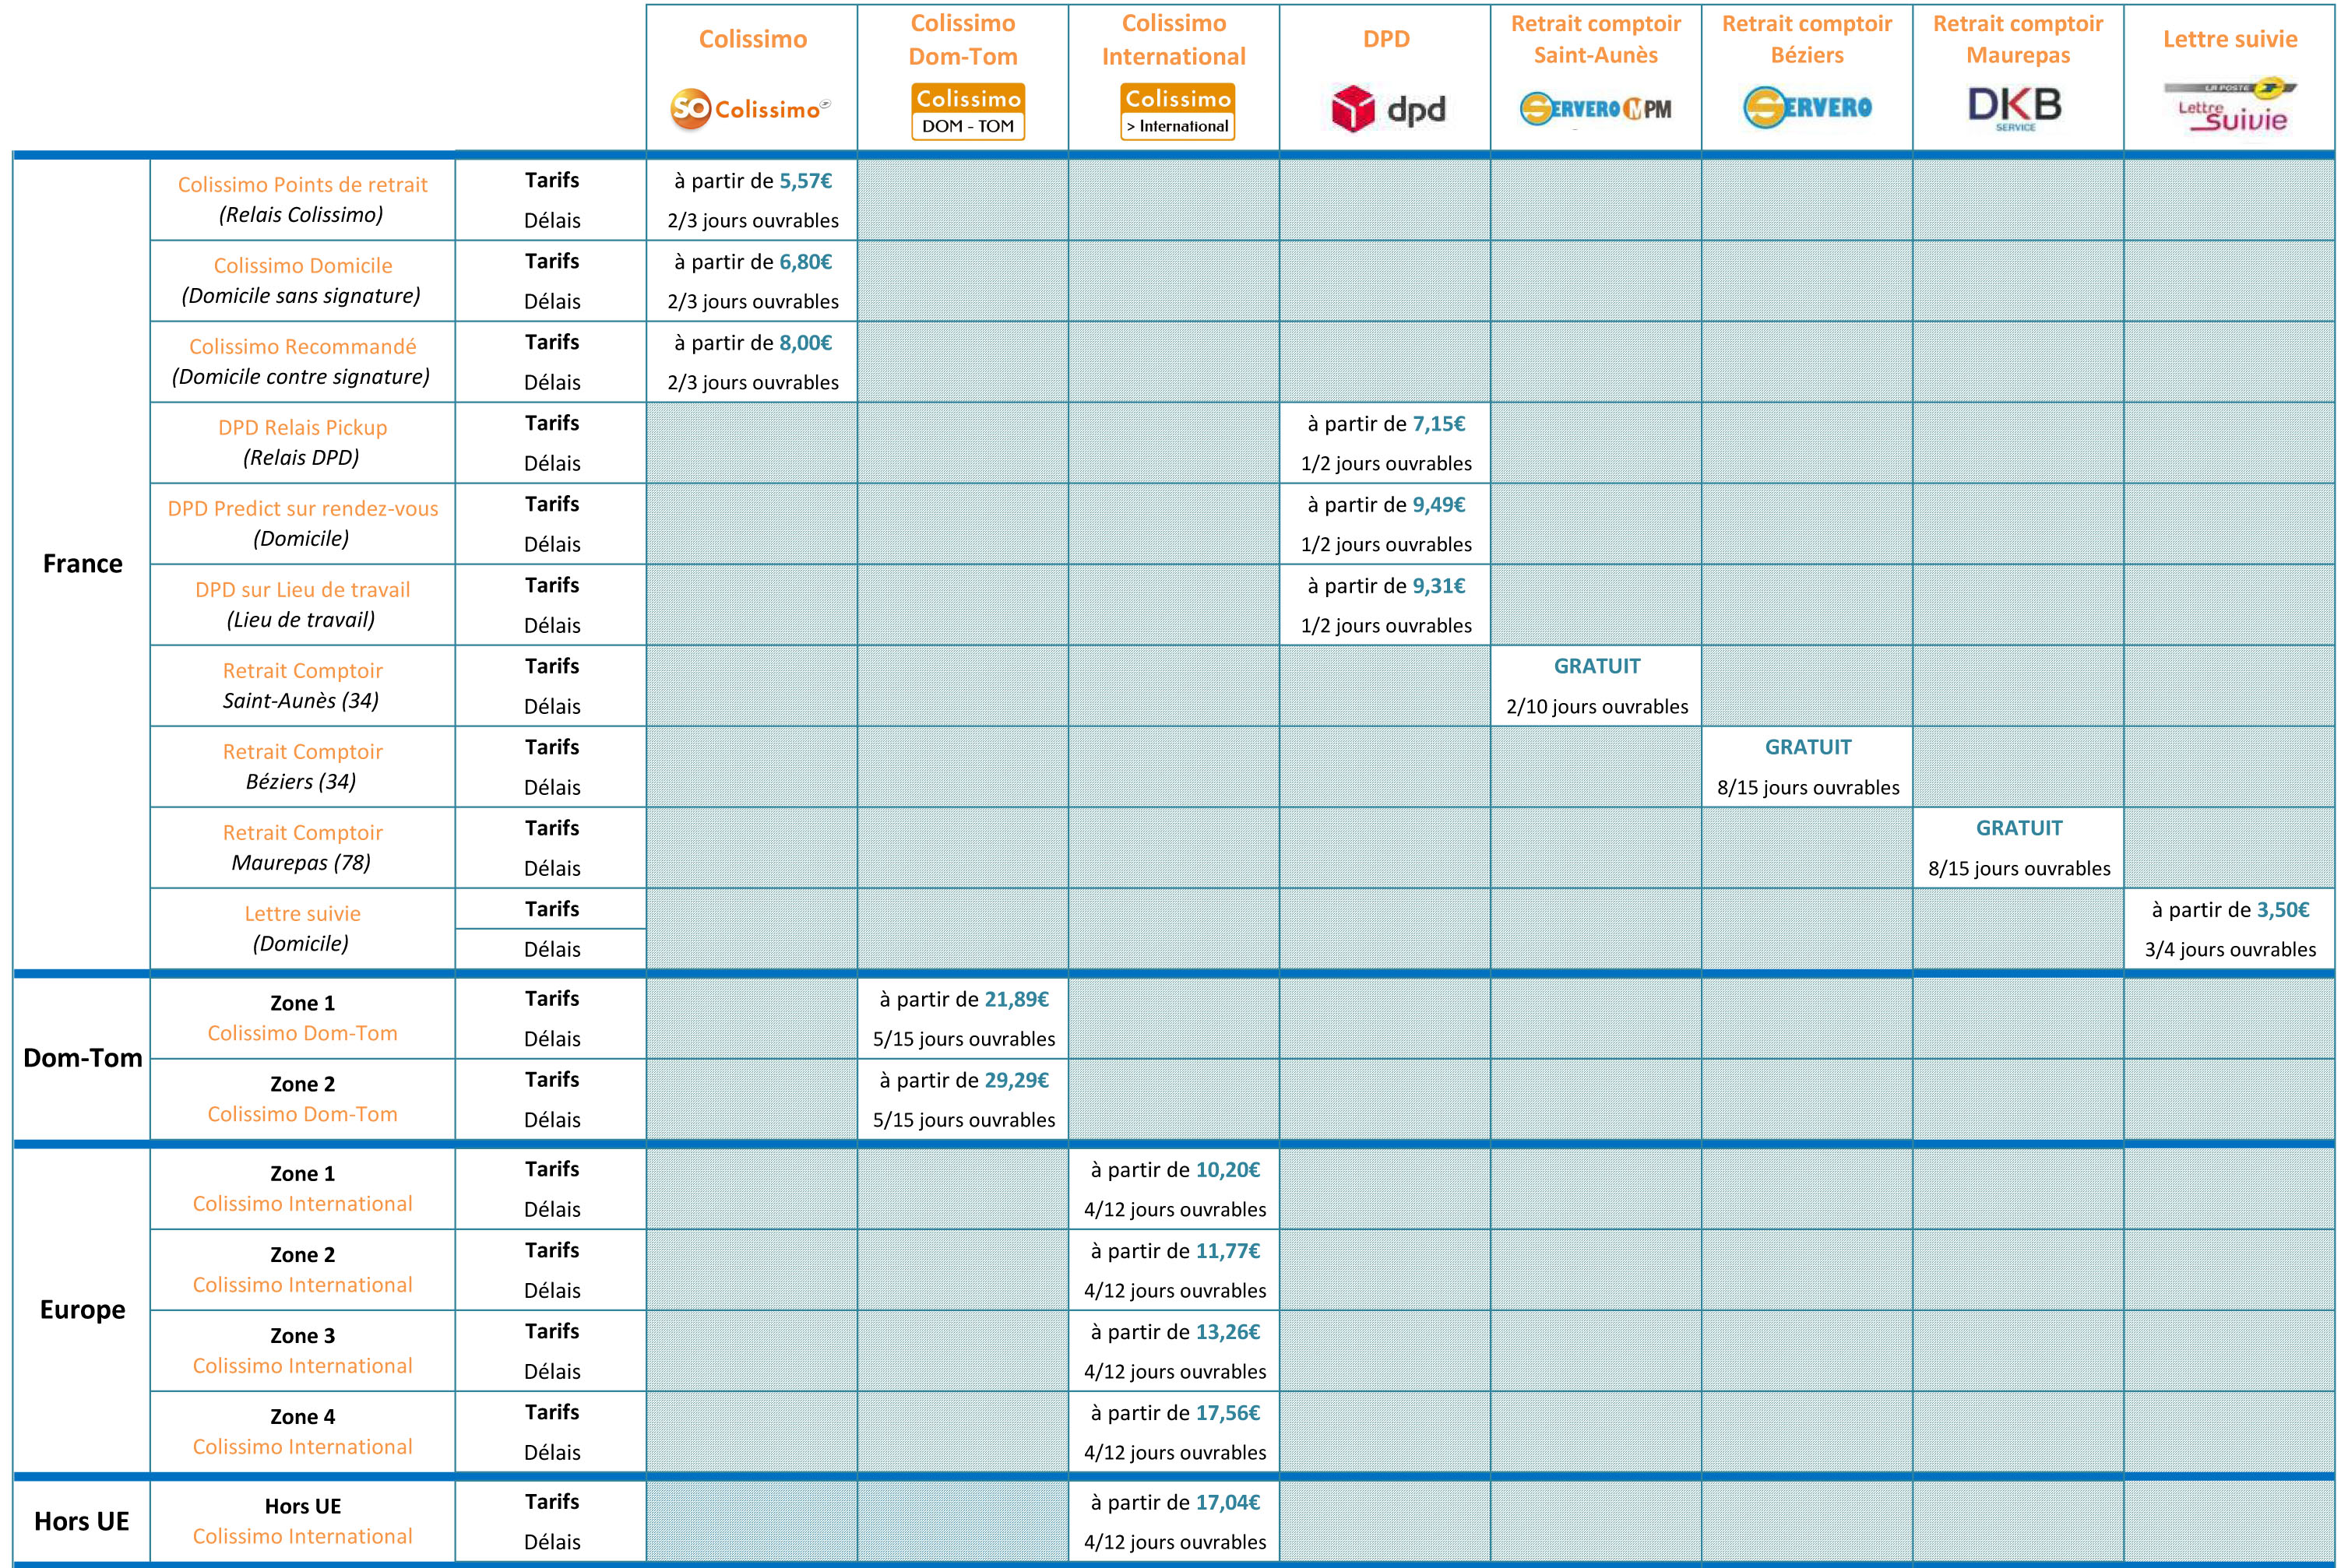Viewport: 2341px width, 1568px height.
Task: Click the Servero MPM logo
Action: 1595,108
